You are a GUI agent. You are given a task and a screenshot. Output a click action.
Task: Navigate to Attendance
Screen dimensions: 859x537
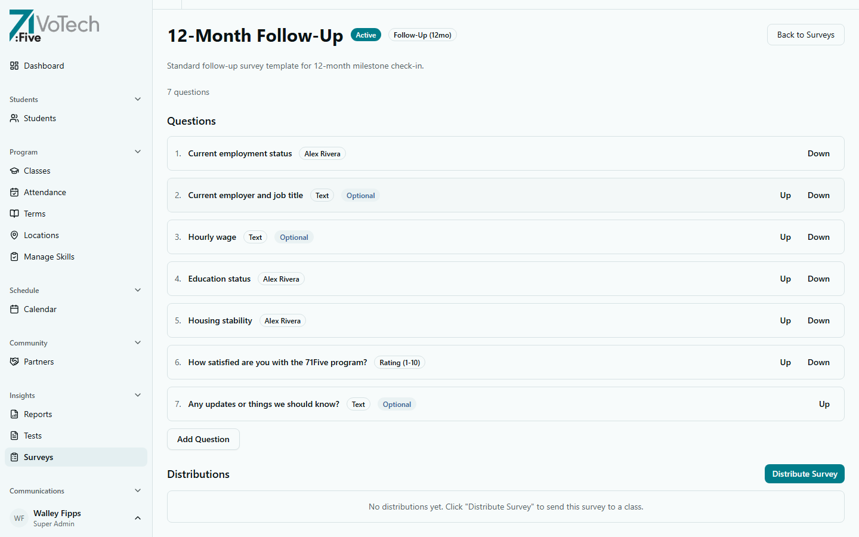pos(45,192)
